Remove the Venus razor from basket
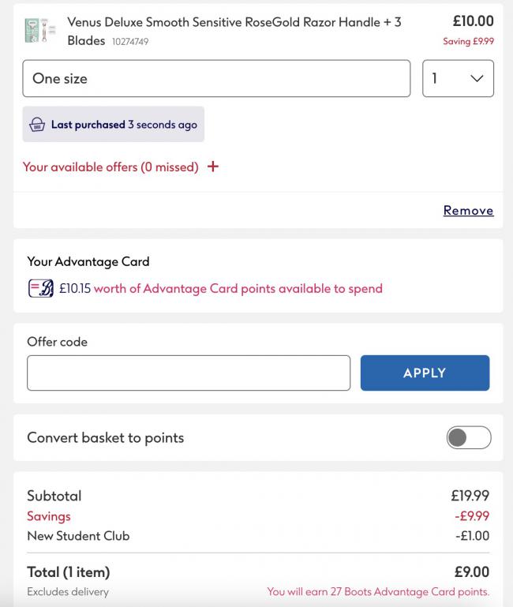The width and height of the screenshot is (513, 607). 469,210
